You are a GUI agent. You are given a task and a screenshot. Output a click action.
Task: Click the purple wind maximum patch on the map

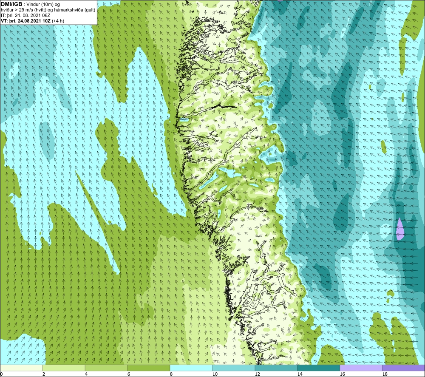[400, 229]
